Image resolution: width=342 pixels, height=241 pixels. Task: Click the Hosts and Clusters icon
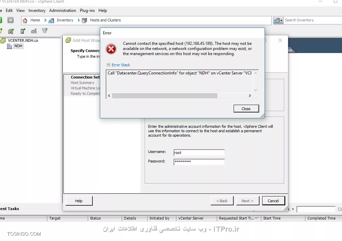coord(85,20)
